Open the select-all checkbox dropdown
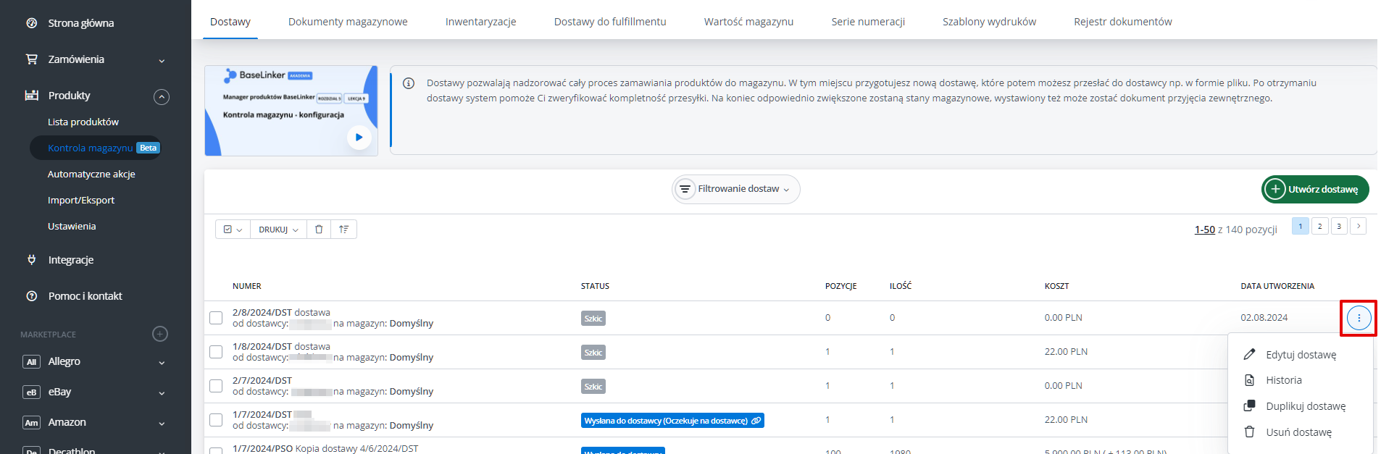Screen dimensions: 1381x454 tap(233, 230)
